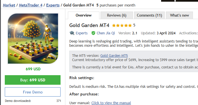Click the rating number next to stars

134,25
